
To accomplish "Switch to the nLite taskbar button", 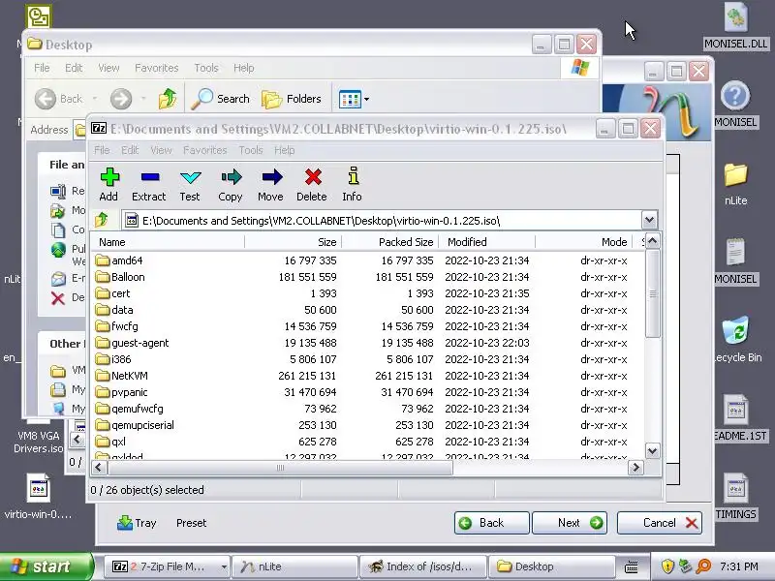I will pos(294,566).
